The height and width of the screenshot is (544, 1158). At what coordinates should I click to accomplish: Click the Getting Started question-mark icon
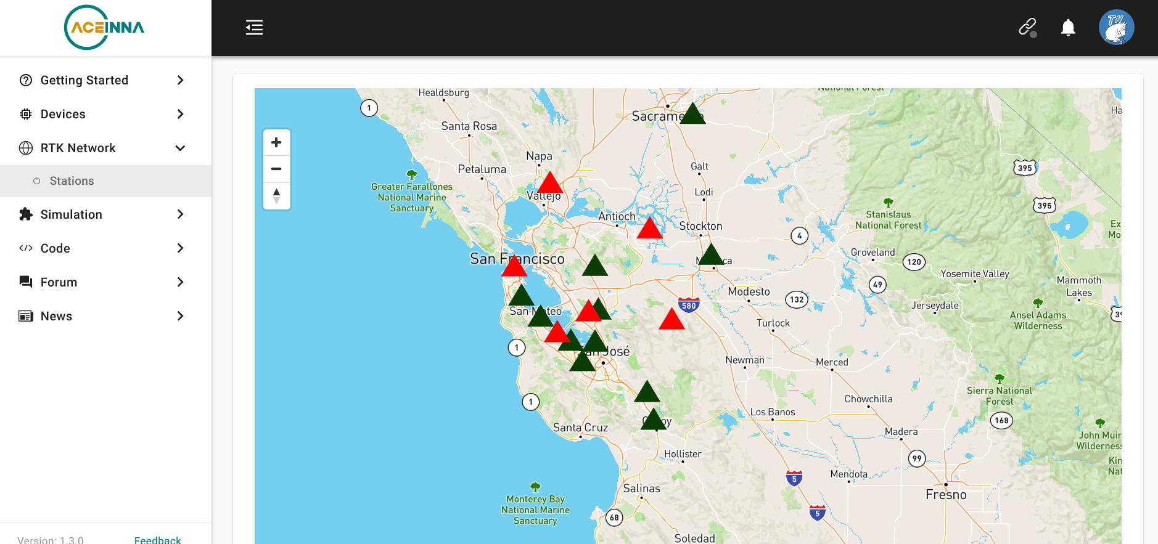[26, 80]
